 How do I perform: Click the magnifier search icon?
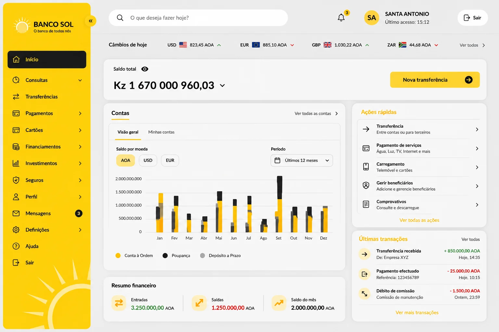click(120, 18)
